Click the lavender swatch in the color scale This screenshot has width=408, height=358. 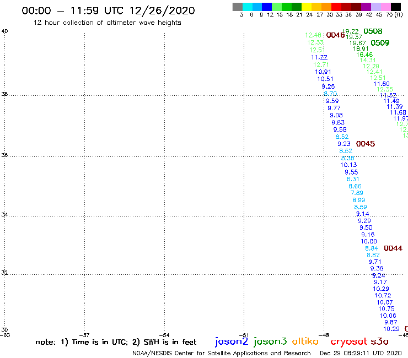click(x=375, y=7)
